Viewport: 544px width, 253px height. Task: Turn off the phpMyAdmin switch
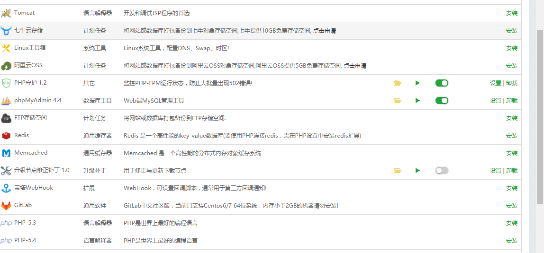442,101
